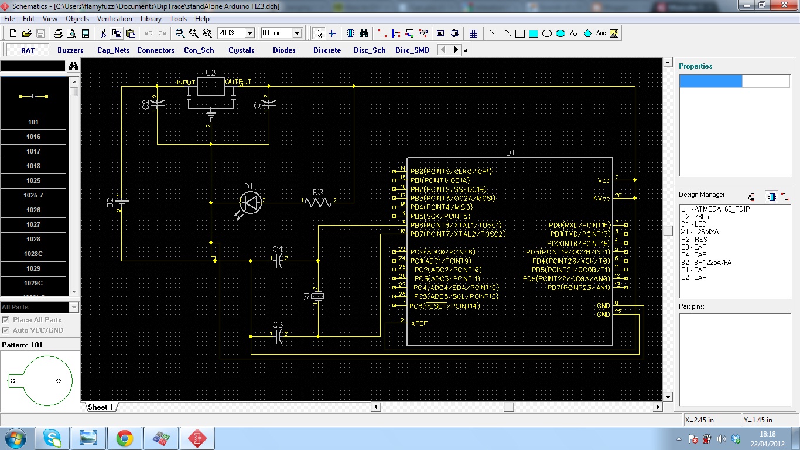This screenshot has height=450, width=800.
Task: Select the ABC text tool
Action: coord(601,33)
